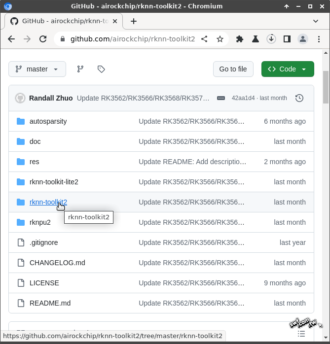The width and height of the screenshot is (330, 344).
Task: Click the scrollbar up arrow
Action: (x=326, y=53)
